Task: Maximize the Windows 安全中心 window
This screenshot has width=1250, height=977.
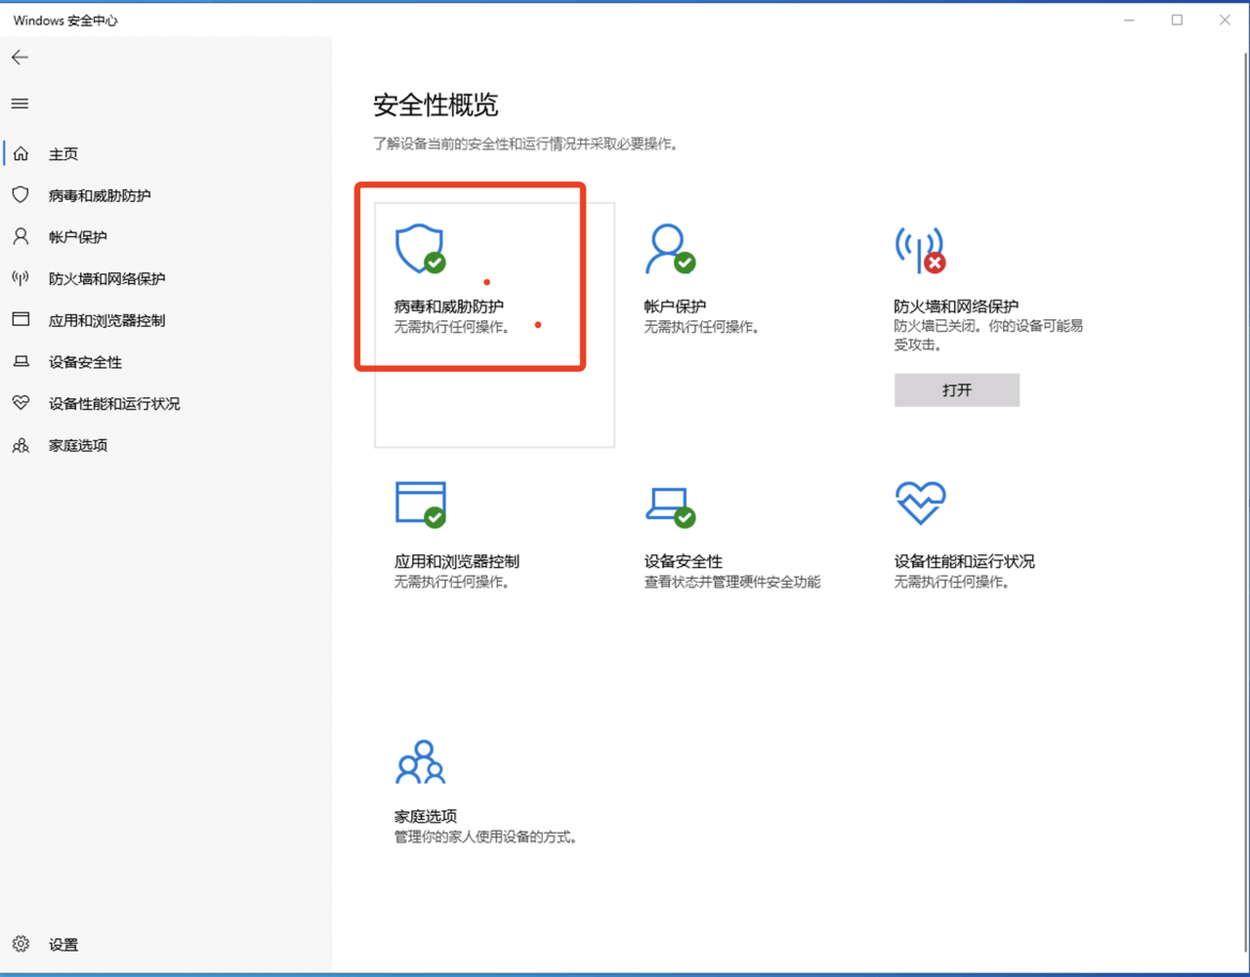Action: (1177, 20)
